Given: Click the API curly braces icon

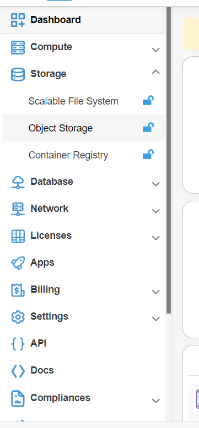Looking at the screenshot, I should 18,344.
